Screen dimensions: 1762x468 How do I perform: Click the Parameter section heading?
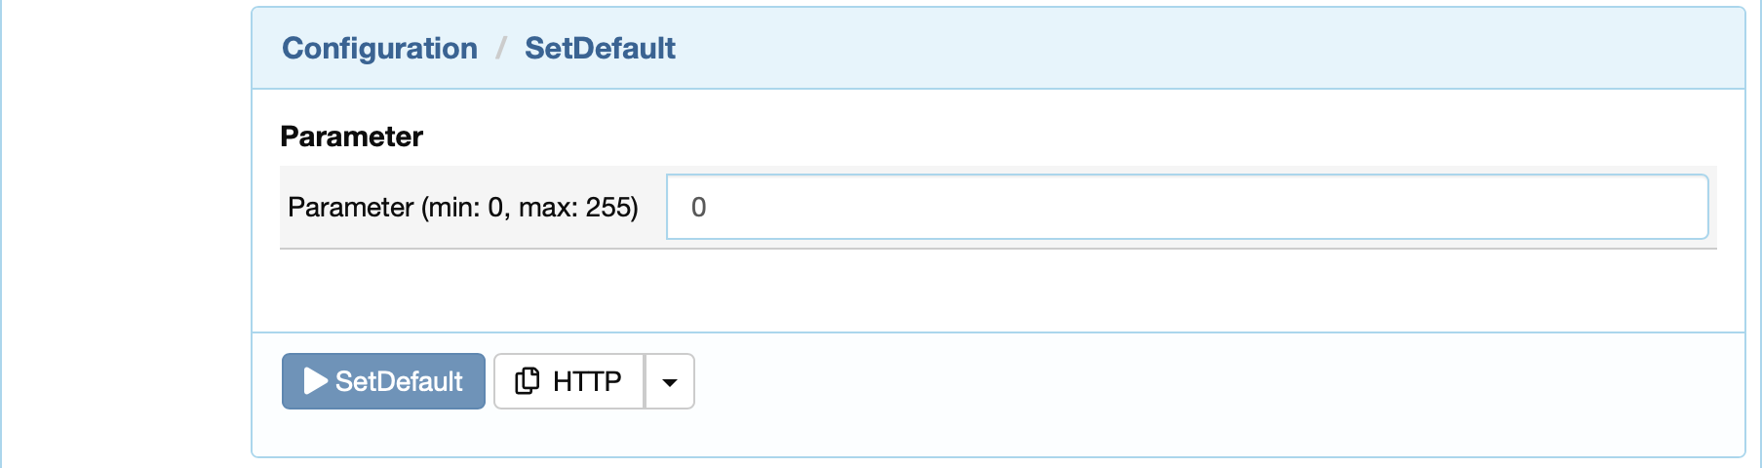[351, 136]
